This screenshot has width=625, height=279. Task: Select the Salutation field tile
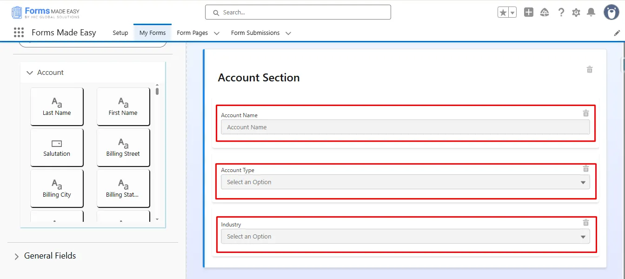tap(57, 147)
